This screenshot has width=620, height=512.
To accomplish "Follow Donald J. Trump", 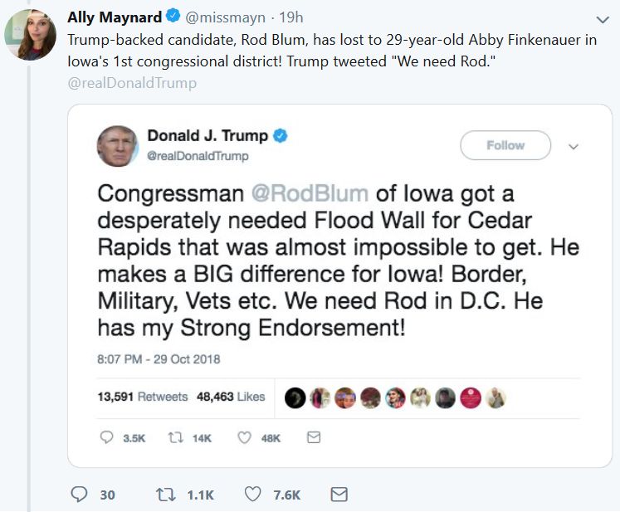I will click(x=505, y=145).
